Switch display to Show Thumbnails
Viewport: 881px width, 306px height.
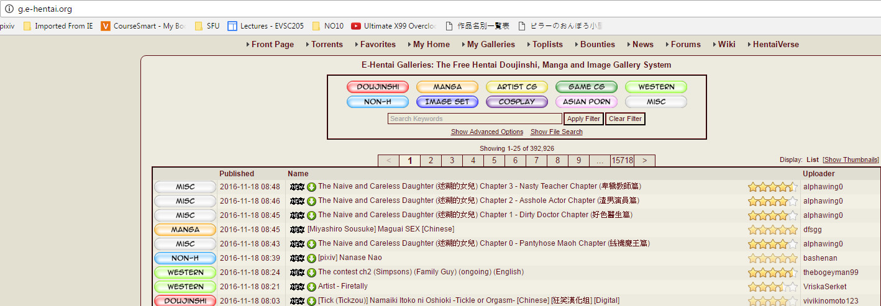tap(851, 160)
